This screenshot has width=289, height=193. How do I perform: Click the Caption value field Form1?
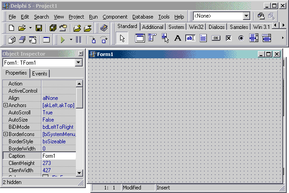[x=59, y=156]
